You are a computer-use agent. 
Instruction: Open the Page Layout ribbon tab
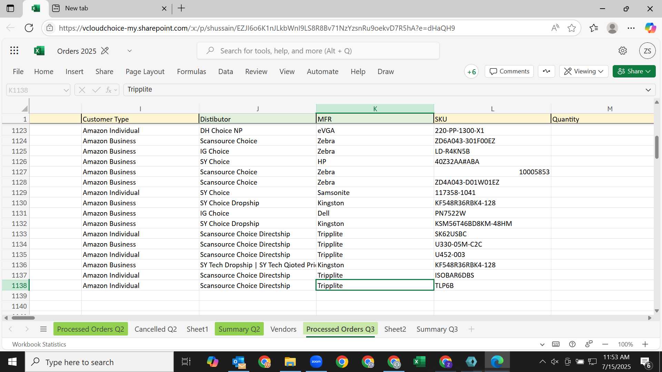point(145,71)
